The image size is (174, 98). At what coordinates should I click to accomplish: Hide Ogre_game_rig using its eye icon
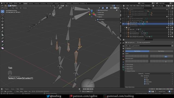(x=170, y=24)
